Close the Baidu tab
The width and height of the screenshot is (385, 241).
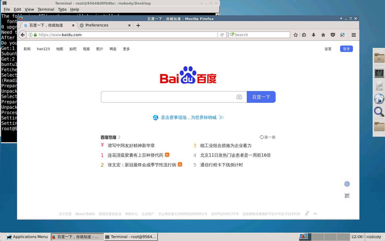point(73,25)
